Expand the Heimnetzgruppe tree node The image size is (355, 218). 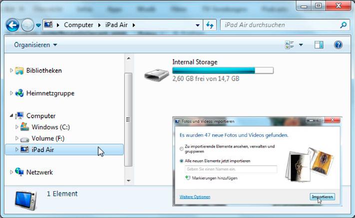[x=11, y=93]
